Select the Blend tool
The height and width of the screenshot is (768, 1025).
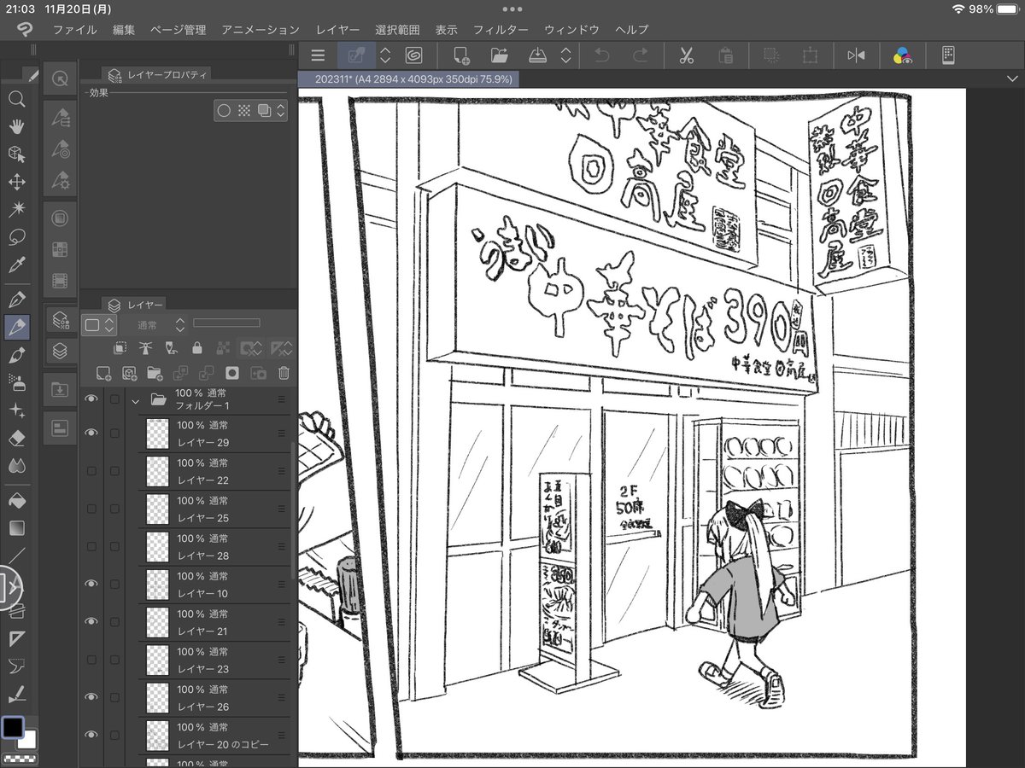point(16,466)
